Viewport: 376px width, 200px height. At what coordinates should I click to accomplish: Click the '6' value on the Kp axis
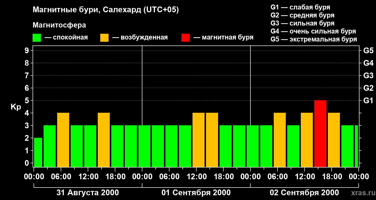(x=27, y=88)
